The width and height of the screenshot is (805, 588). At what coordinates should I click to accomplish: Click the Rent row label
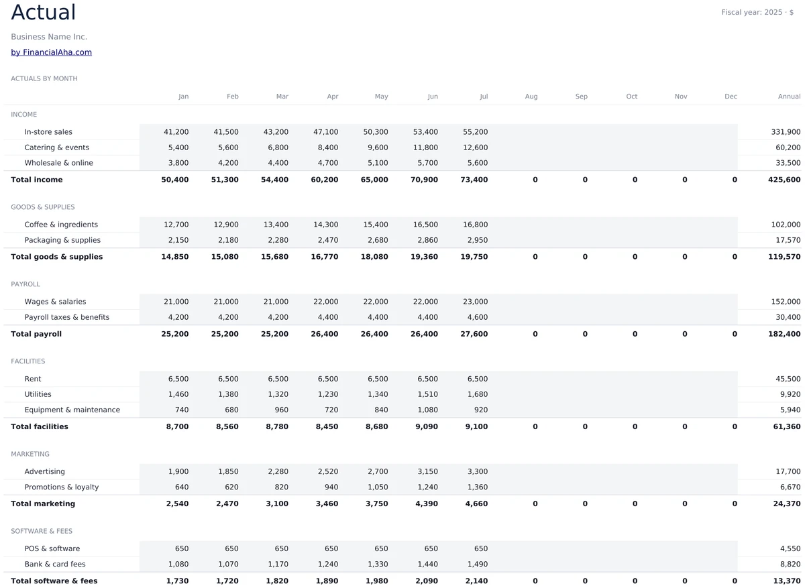pyautogui.click(x=33, y=379)
